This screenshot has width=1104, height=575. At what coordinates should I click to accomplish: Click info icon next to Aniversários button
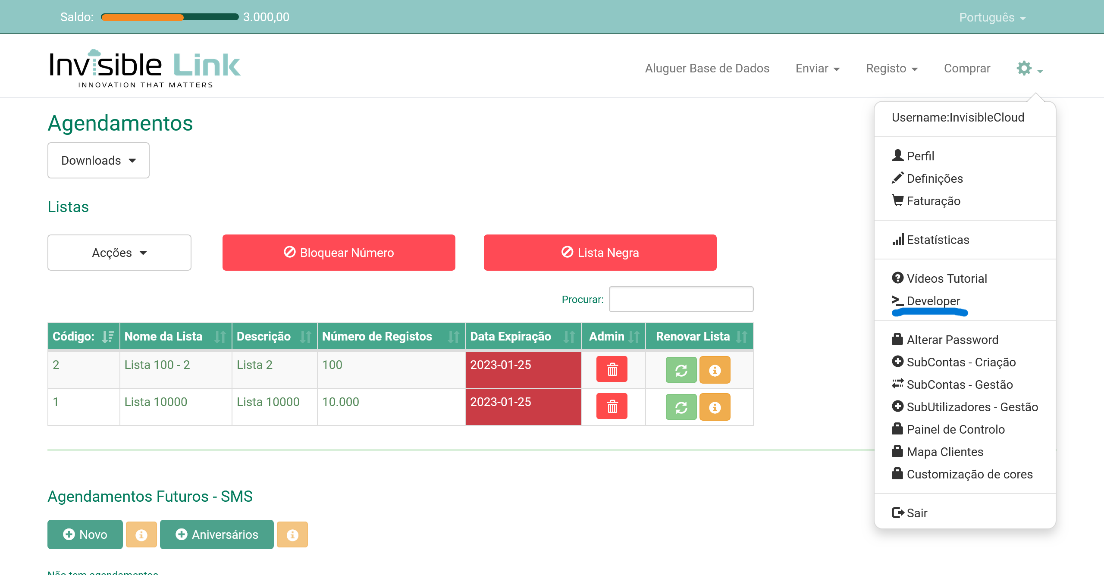[x=292, y=534]
